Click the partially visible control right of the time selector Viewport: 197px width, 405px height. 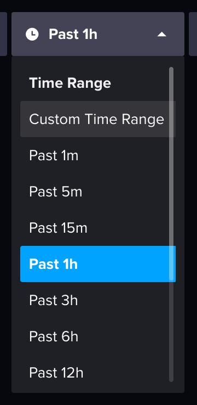point(193,34)
